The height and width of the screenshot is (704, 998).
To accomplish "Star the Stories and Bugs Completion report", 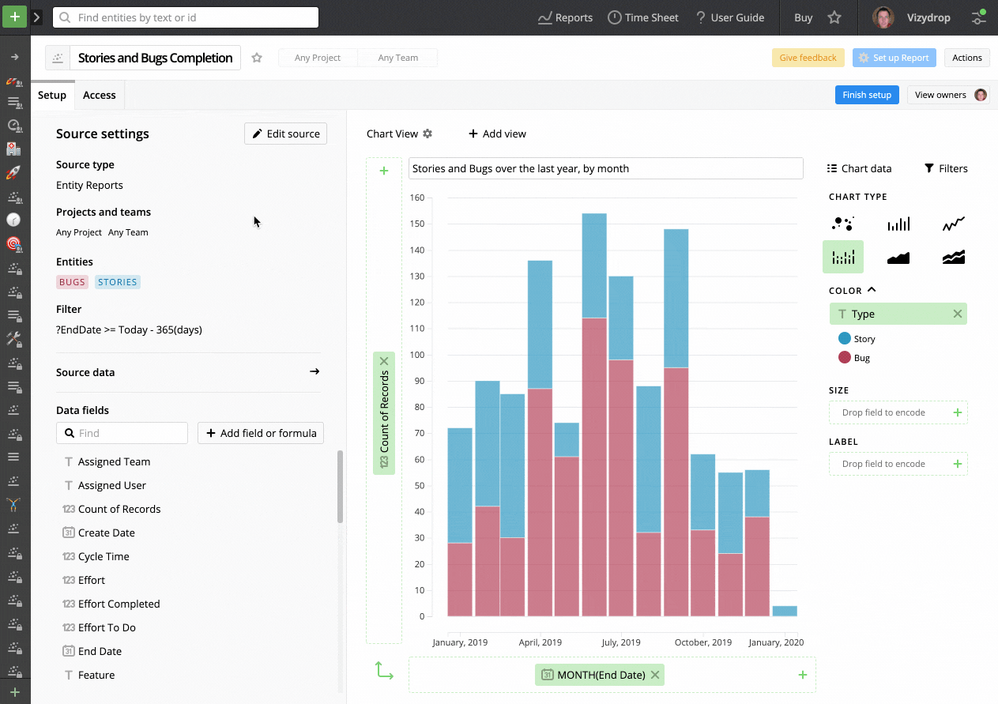I will tap(257, 57).
